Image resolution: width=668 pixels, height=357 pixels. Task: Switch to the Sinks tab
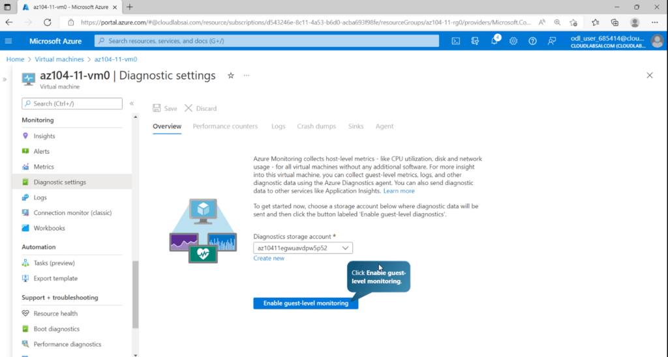[356, 126]
